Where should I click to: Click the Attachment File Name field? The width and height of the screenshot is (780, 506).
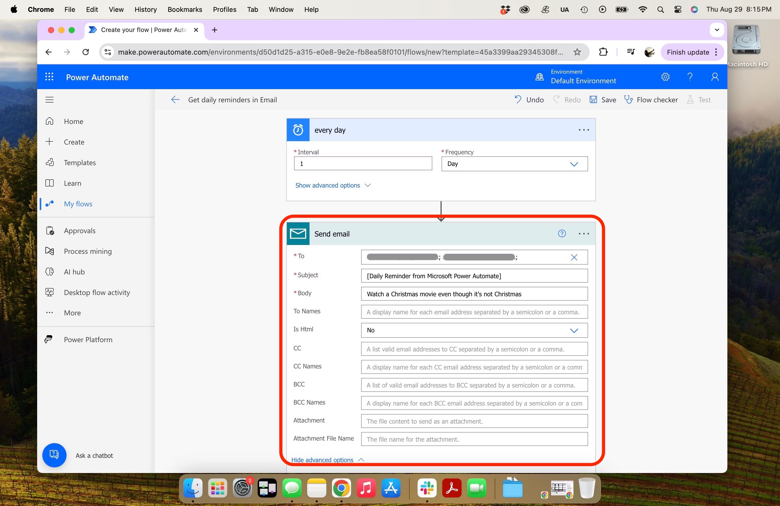coord(474,439)
